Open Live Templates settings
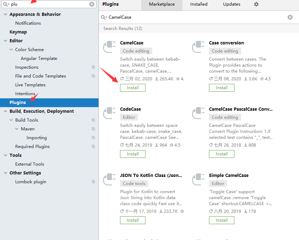Image resolution: width=299 pixels, height=240 pixels. pyautogui.click(x=30, y=85)
